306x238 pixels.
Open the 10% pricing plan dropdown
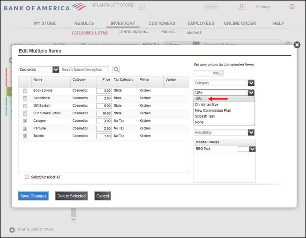coord(251,92)
